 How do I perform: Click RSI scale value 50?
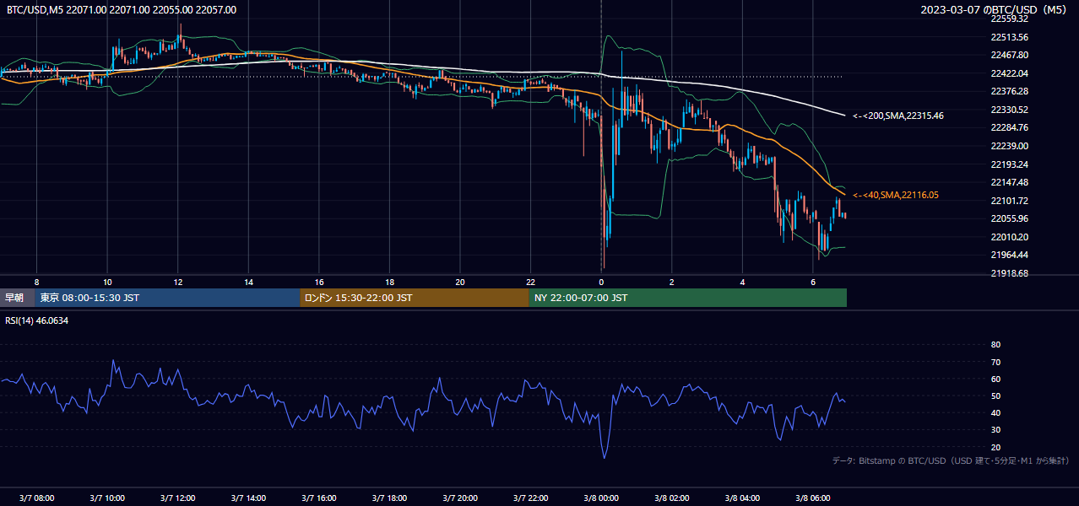point(995,396)
